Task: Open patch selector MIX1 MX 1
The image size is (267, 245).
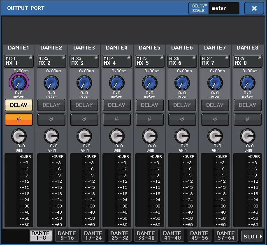Action: pyautogui.click(x=19, y=61)
